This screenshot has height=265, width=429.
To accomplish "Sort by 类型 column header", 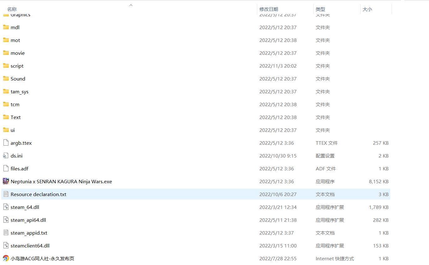I will (320, 9).
